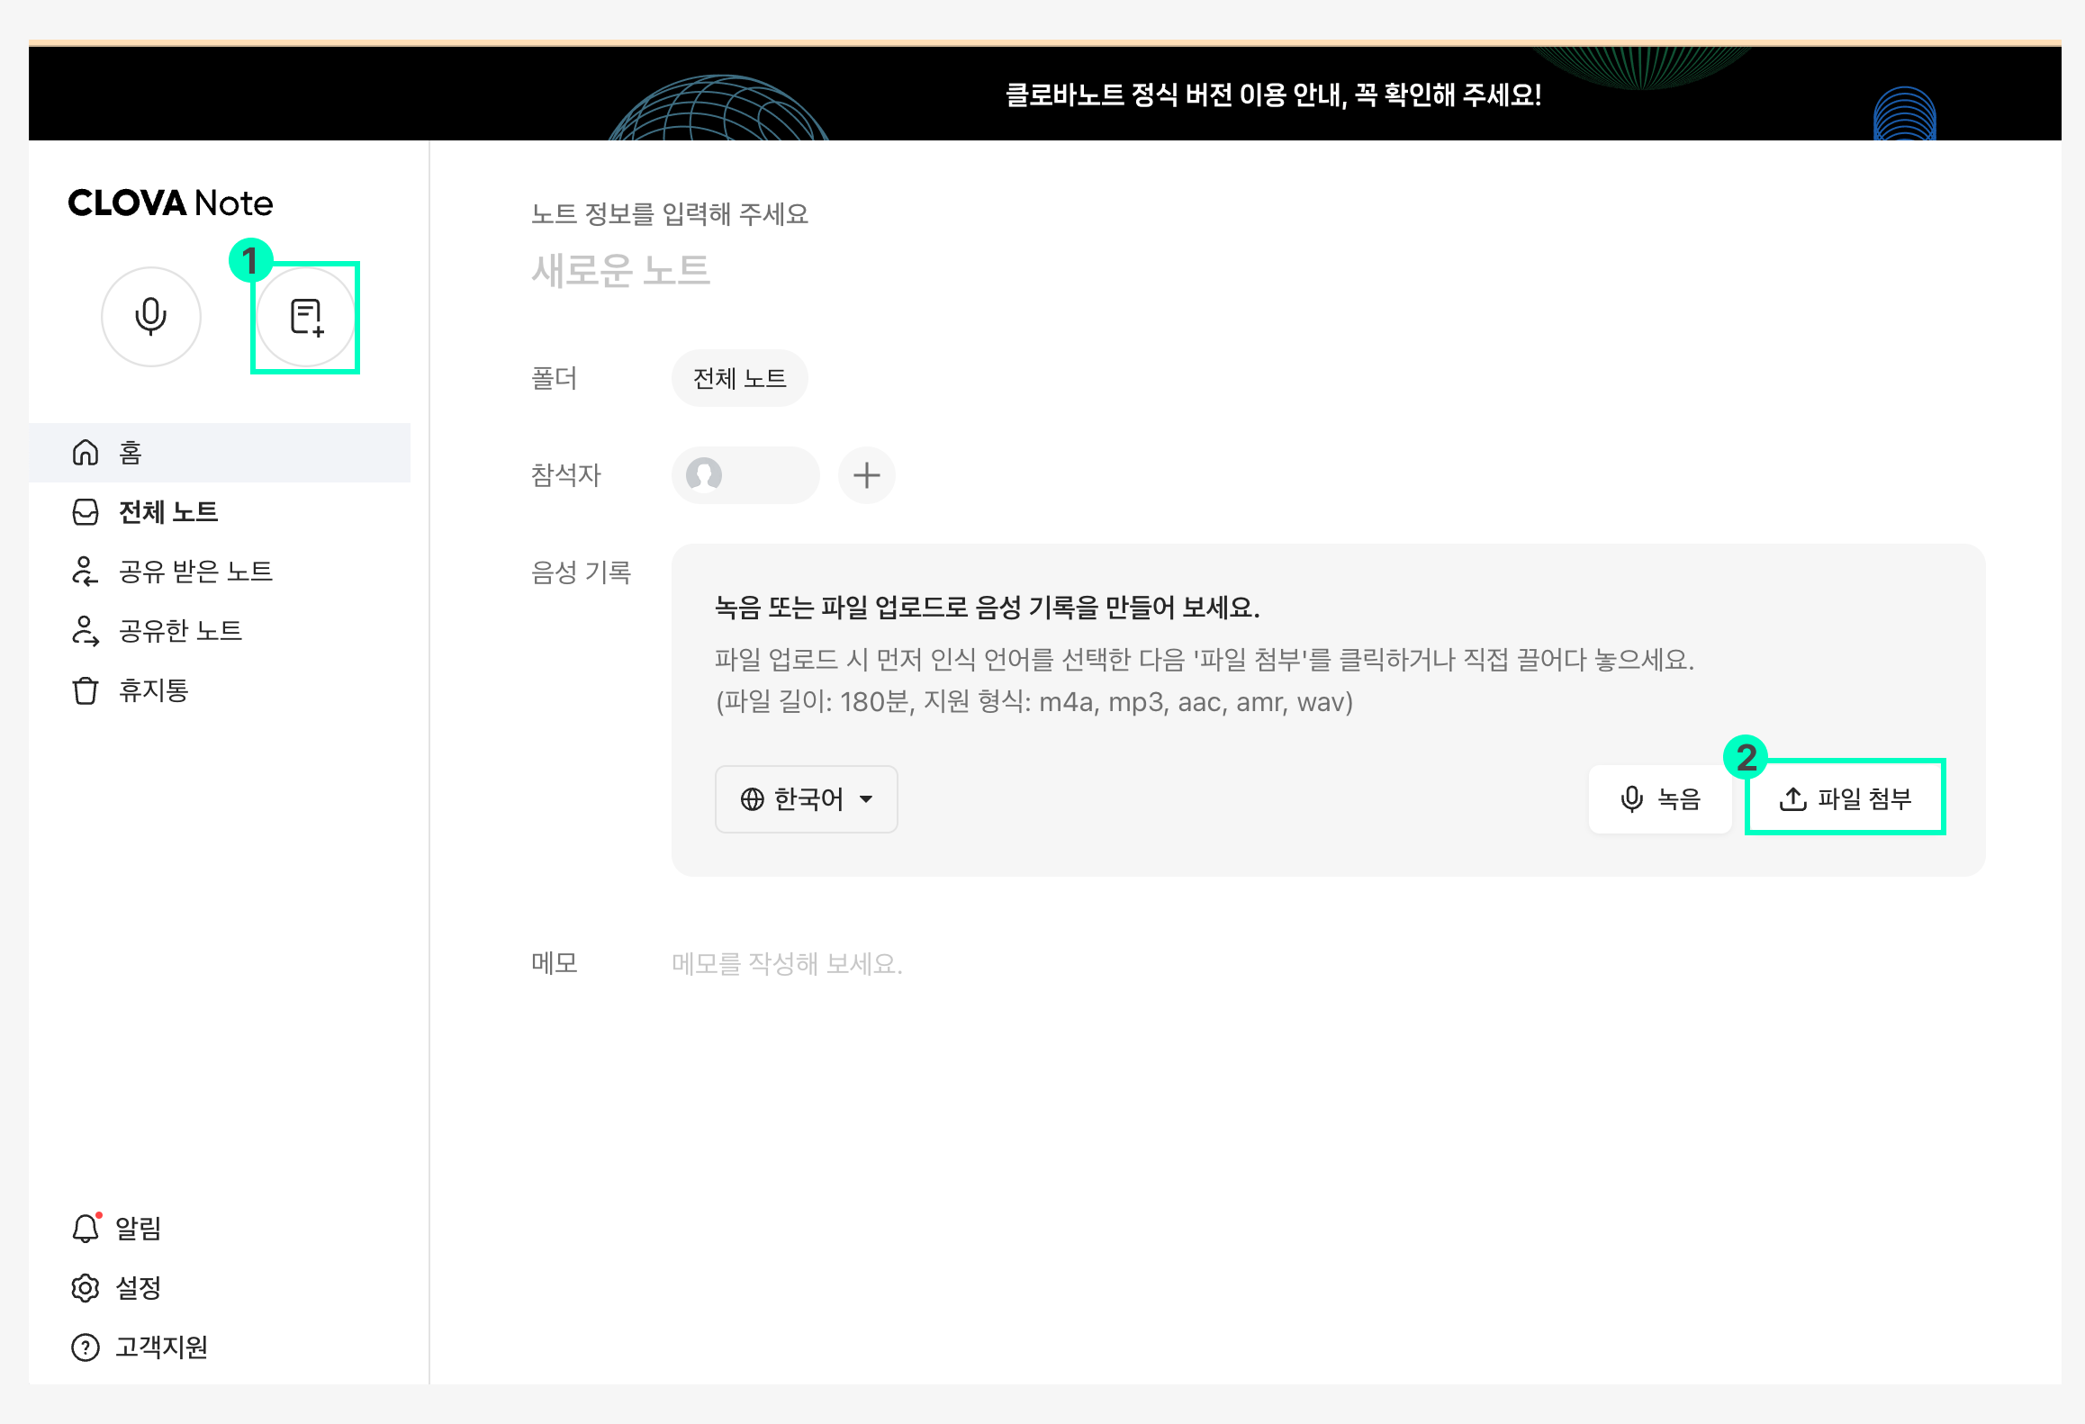Choose folder via 전체 노트 chip

point(739,378)
